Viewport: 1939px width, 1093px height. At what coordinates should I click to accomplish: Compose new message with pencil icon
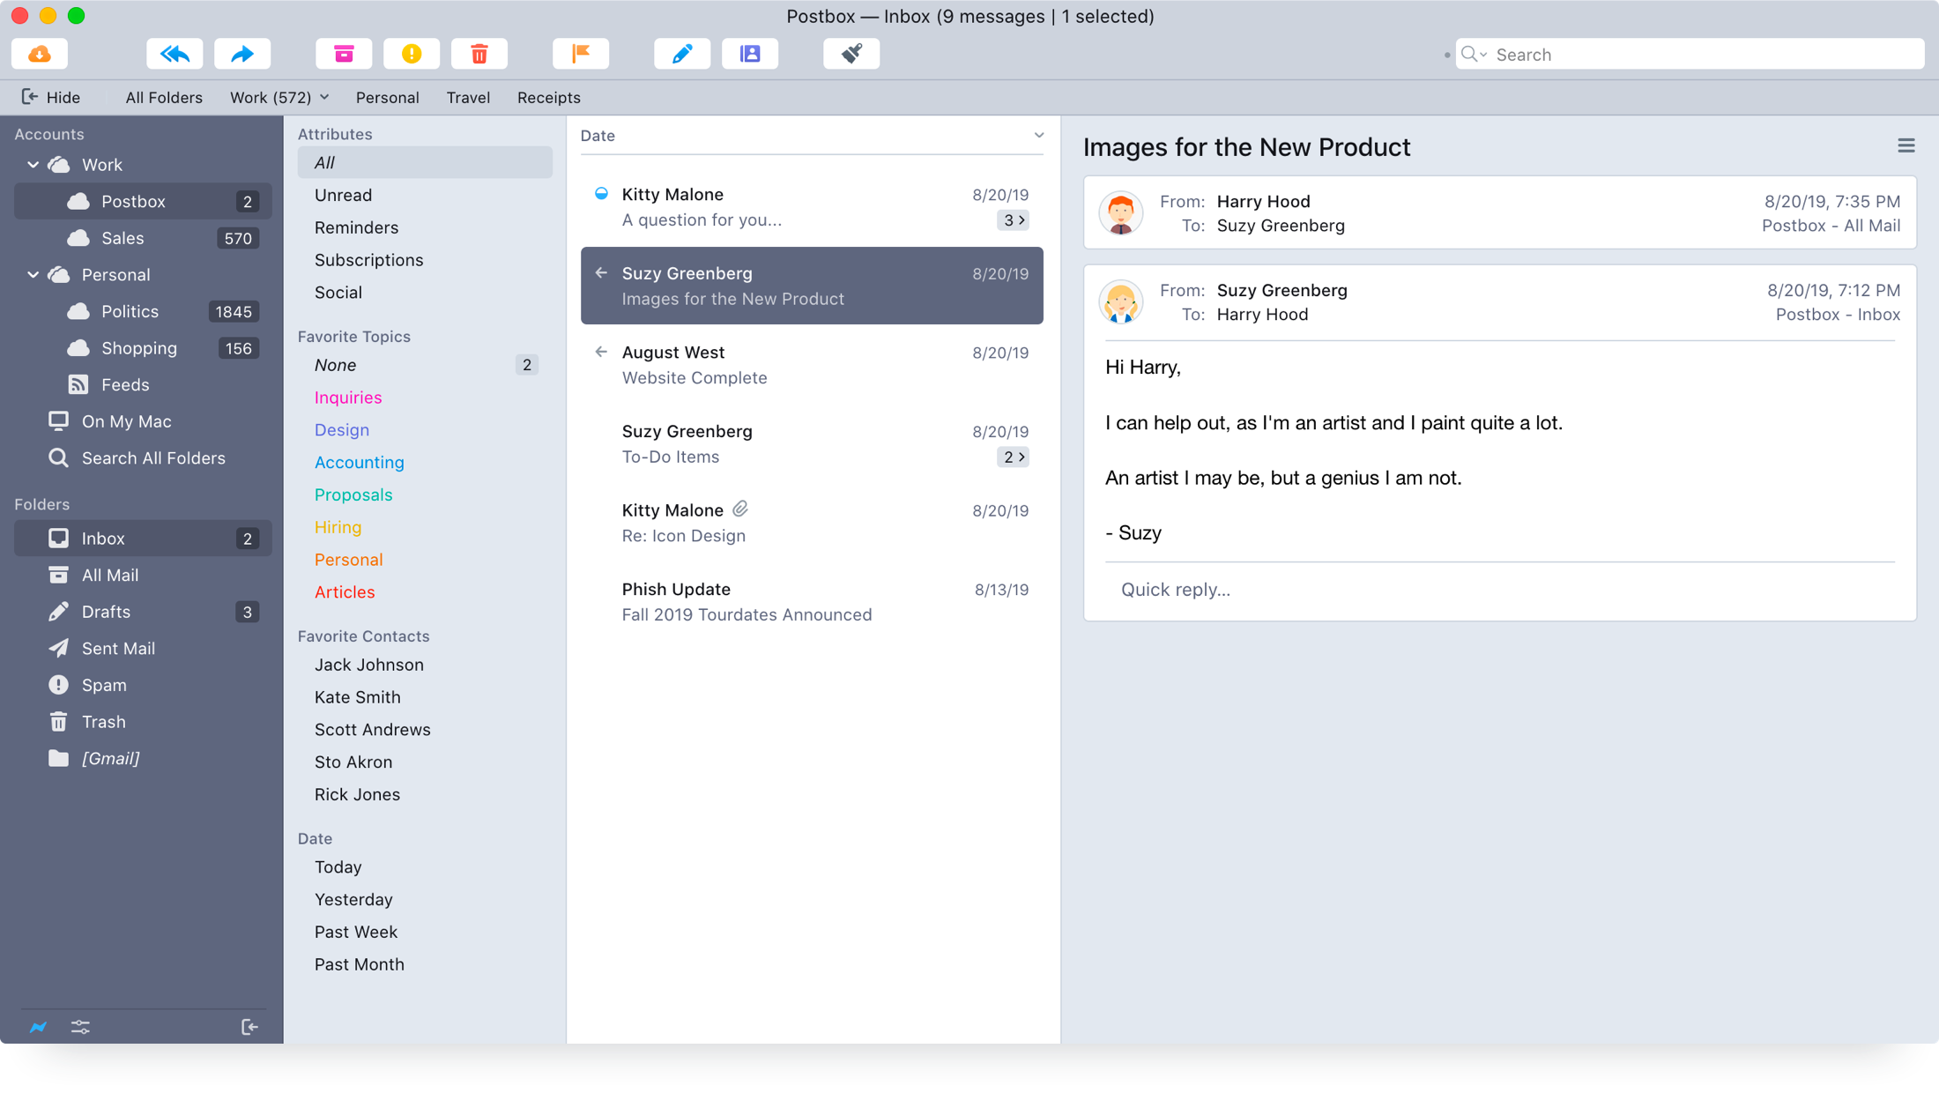(682, 54)
